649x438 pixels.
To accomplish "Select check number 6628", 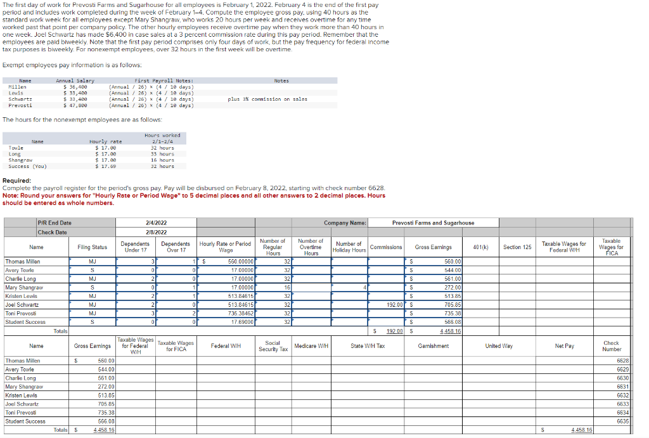I will click(612, 361).
